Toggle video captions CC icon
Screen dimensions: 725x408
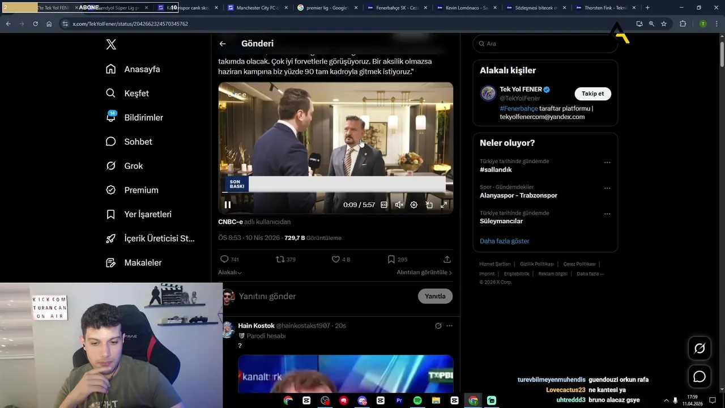coord(384,205)
